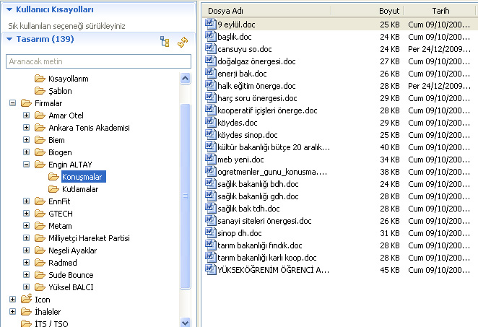Sort files by Tarih column header
Viewport: 478px width, 327px height.
pyautogui.click(x=440, y=11)
